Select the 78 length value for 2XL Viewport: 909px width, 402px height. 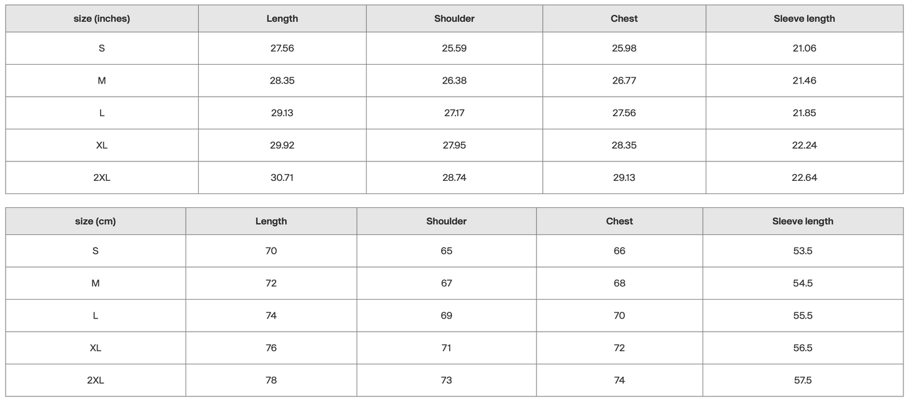pyautogui.click(x=271, y=380)
